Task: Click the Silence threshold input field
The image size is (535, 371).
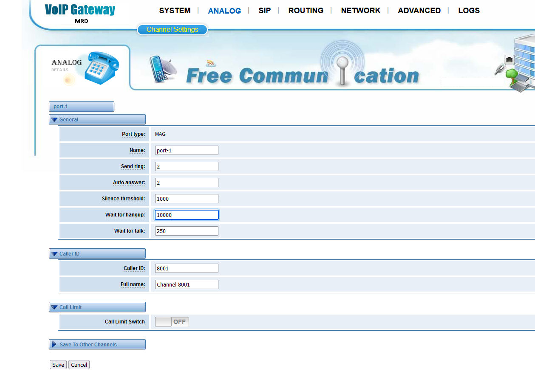Action: [x=187, y=199]
